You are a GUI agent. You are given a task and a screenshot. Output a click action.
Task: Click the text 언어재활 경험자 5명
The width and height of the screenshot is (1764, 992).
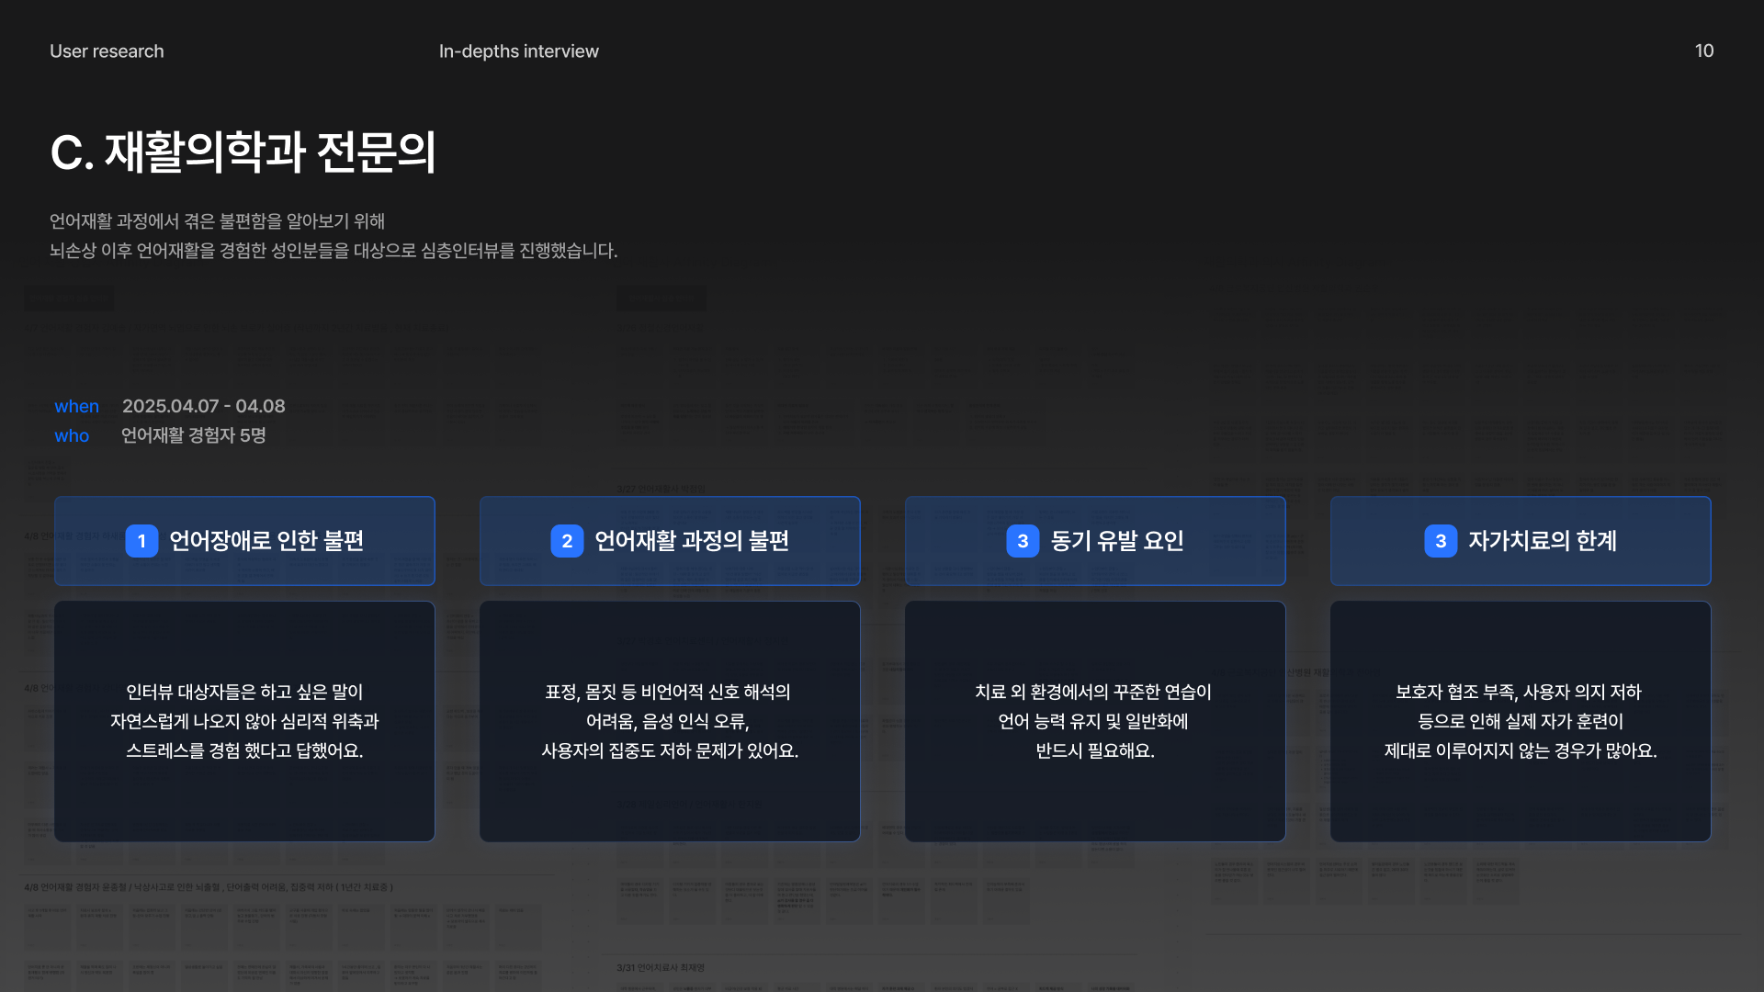pyautogui.click(x=193, y=435)
